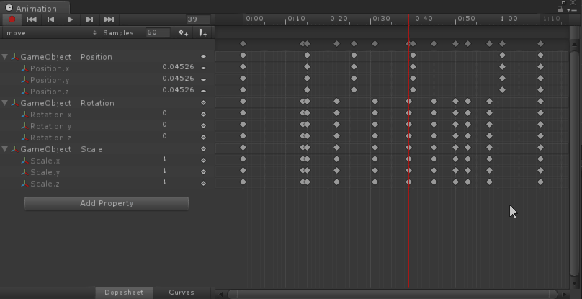This screenshot has width=582, height=299.
Task: Toggle the Animation window lock icon
Action: (x=561, y=9)
